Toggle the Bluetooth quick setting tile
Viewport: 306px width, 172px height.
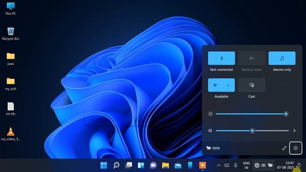(221, 58)
